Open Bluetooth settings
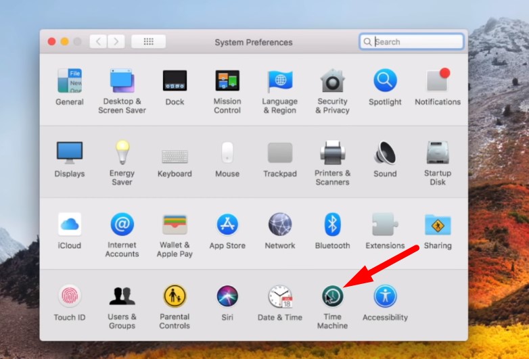 pyautogui.click(x=332, y=224)
